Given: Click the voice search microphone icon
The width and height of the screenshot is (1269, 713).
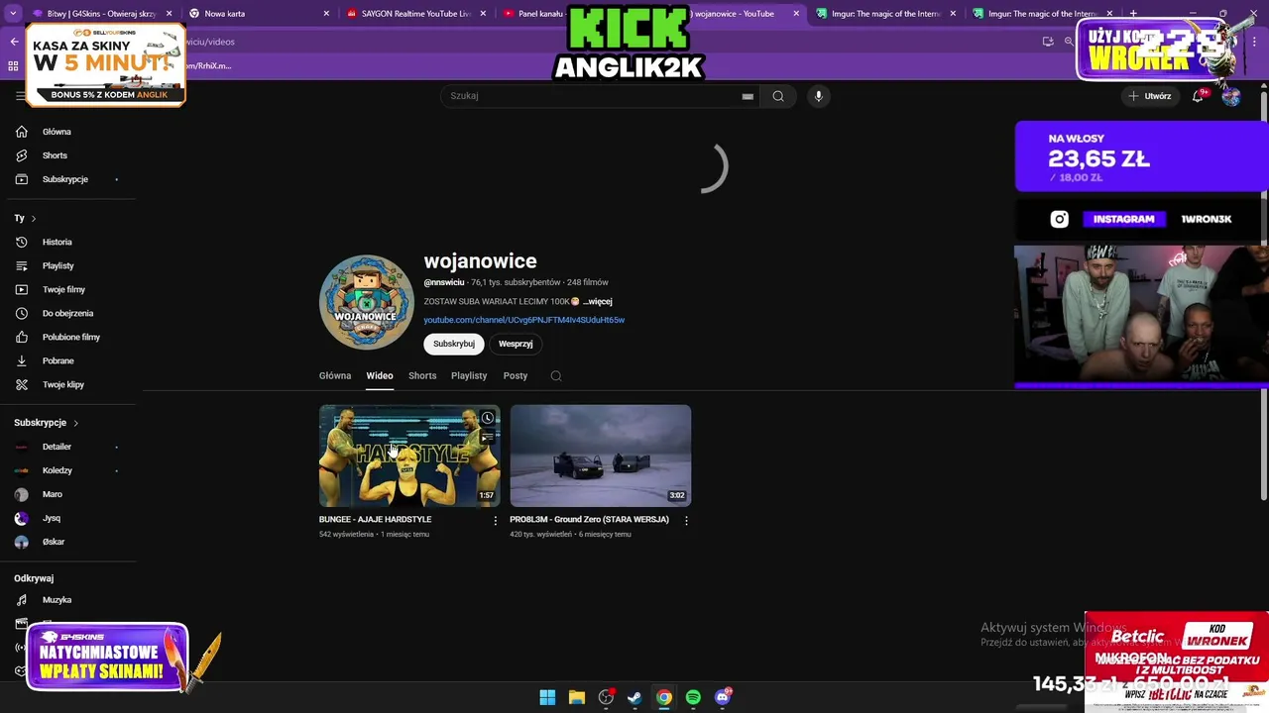Looking at the screenshot, I should pyautogui.click(x=818, y=96).
